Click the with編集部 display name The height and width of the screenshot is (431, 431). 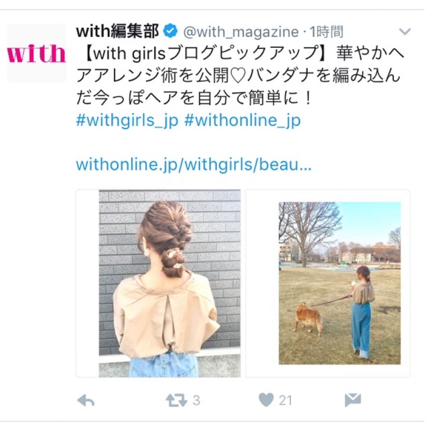coord(118,31)
